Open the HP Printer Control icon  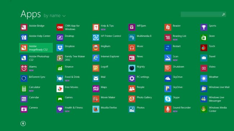[x=96, y=38]
